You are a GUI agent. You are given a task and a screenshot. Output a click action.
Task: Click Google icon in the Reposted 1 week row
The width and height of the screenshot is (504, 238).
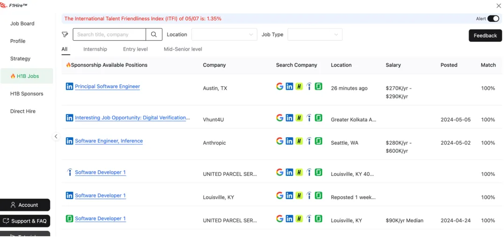tap(280, 195)
